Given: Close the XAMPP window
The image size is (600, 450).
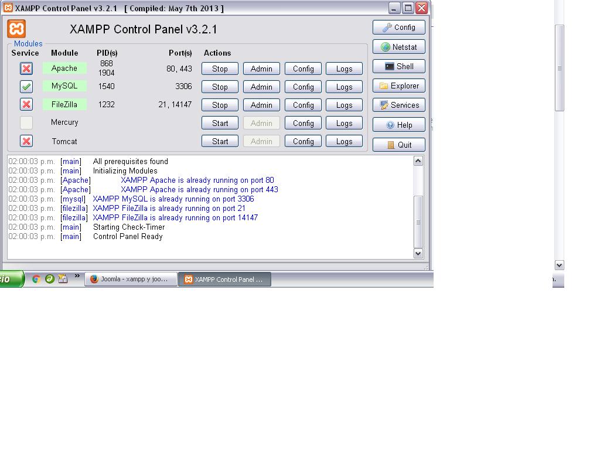Looking at the screenshot, I should tap(422, 8).
